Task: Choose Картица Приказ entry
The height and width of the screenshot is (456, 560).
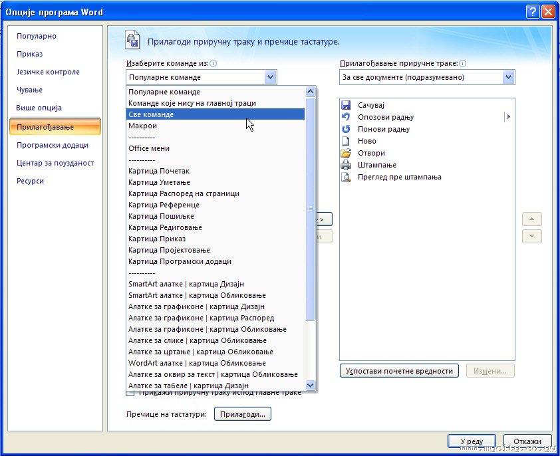Action: [x=215, y=239]
